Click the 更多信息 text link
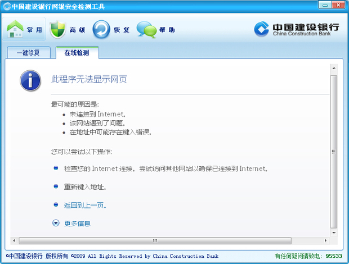This screenshot has width=349, height=264. pos(77,224)
